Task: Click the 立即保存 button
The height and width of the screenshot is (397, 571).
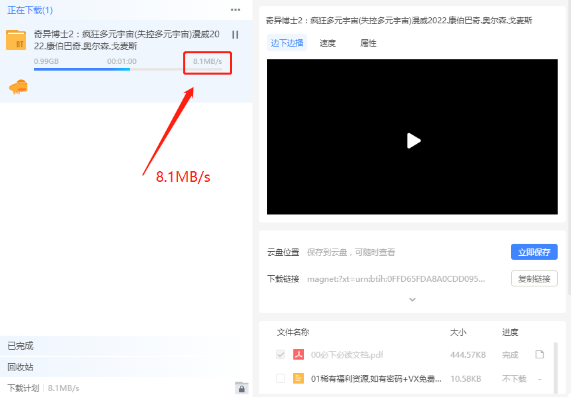Action: pyautogui.click(x=534, y=252)
